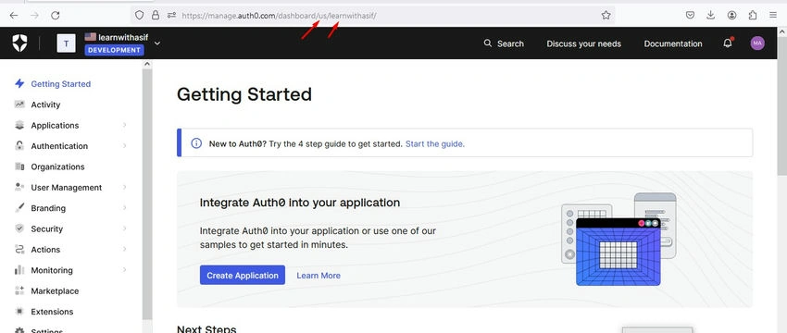787x333 pixels.
Task: Click the Getting Started page heading
Action: [244, 94]
